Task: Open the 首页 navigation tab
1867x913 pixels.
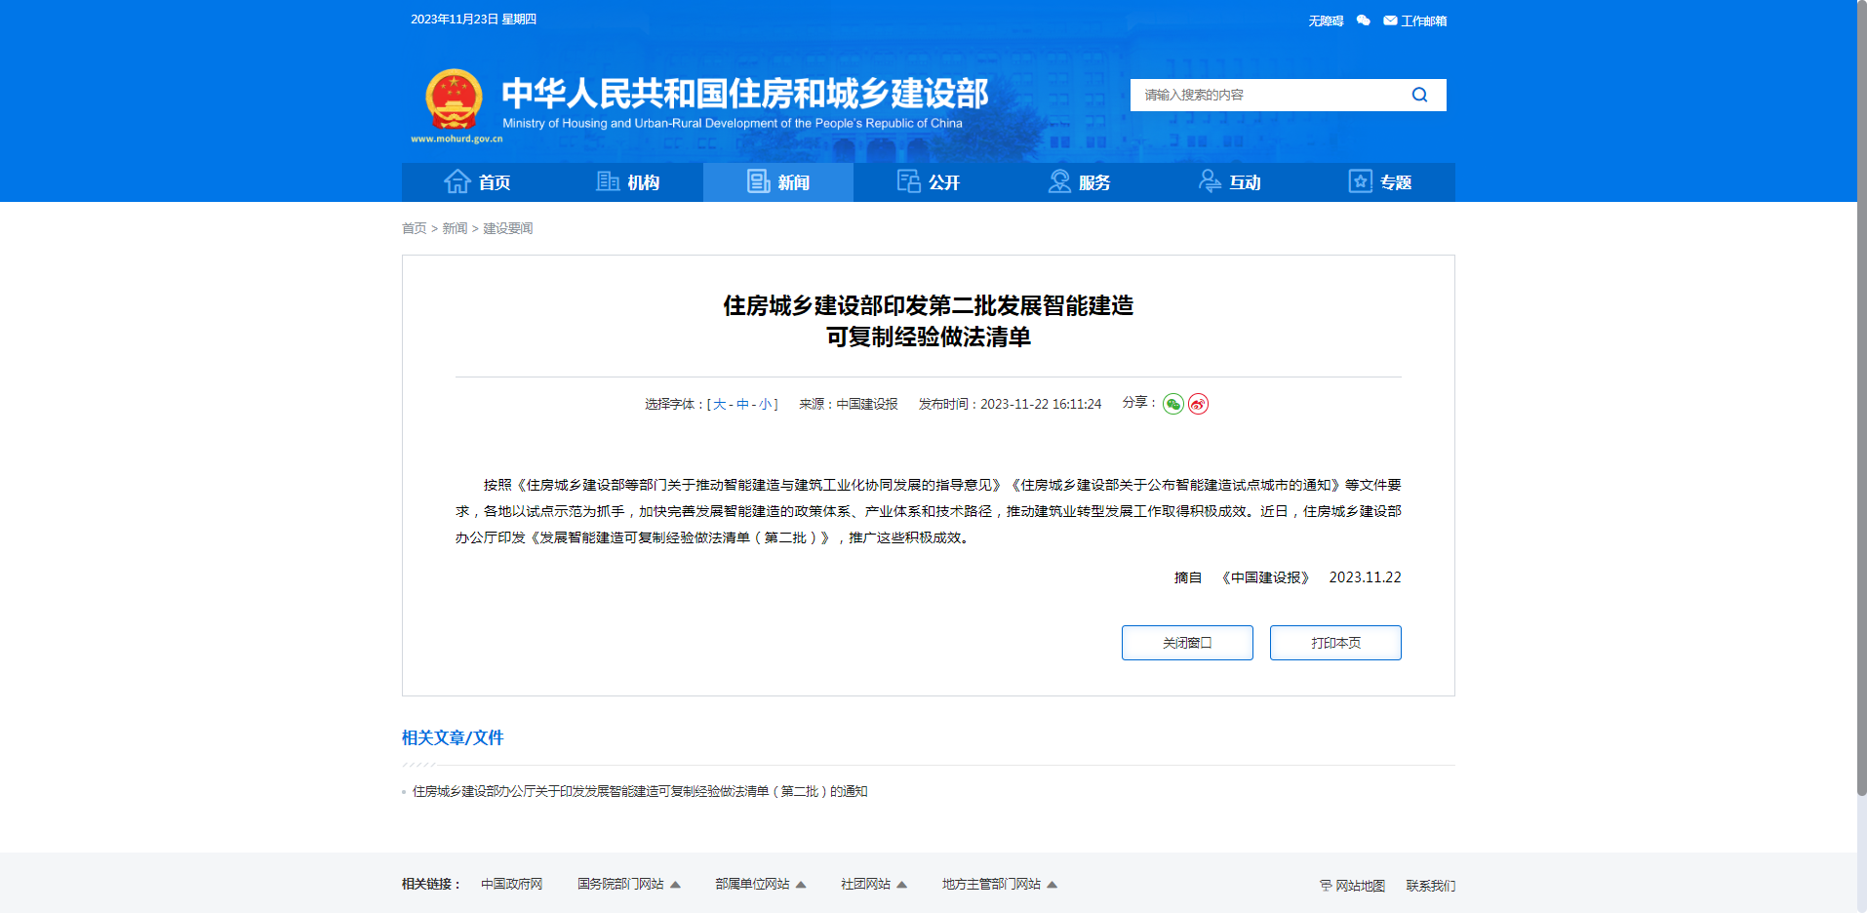Action: pos(477,182)
